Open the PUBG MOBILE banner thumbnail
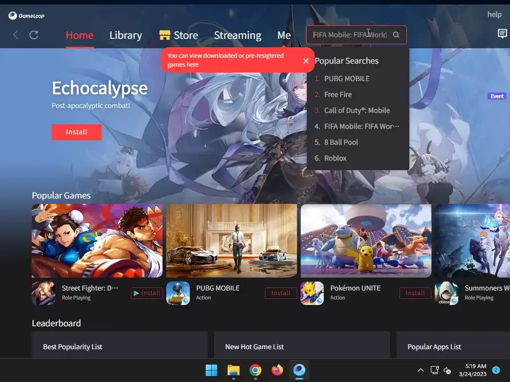This screenshot has width=510, height=382. tap(231, 241)
